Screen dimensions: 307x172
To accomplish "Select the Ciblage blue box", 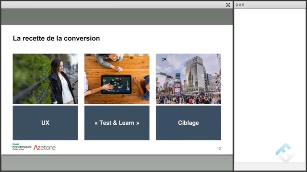I will 189,123.
